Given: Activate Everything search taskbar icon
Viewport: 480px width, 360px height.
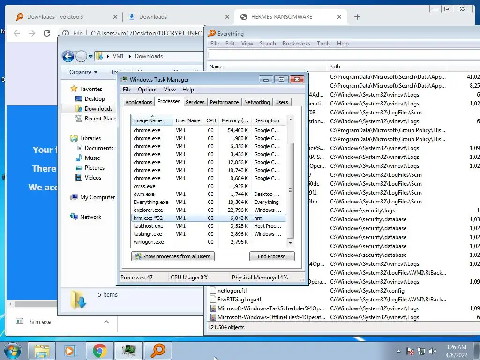Looking at the screenshot, I should 157,351.
